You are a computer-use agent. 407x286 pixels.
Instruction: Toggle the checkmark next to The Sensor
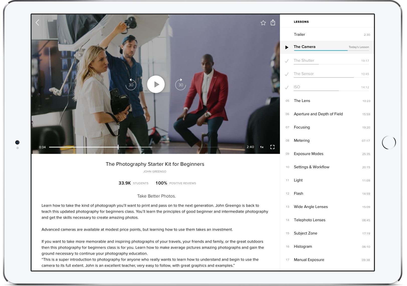287,74
